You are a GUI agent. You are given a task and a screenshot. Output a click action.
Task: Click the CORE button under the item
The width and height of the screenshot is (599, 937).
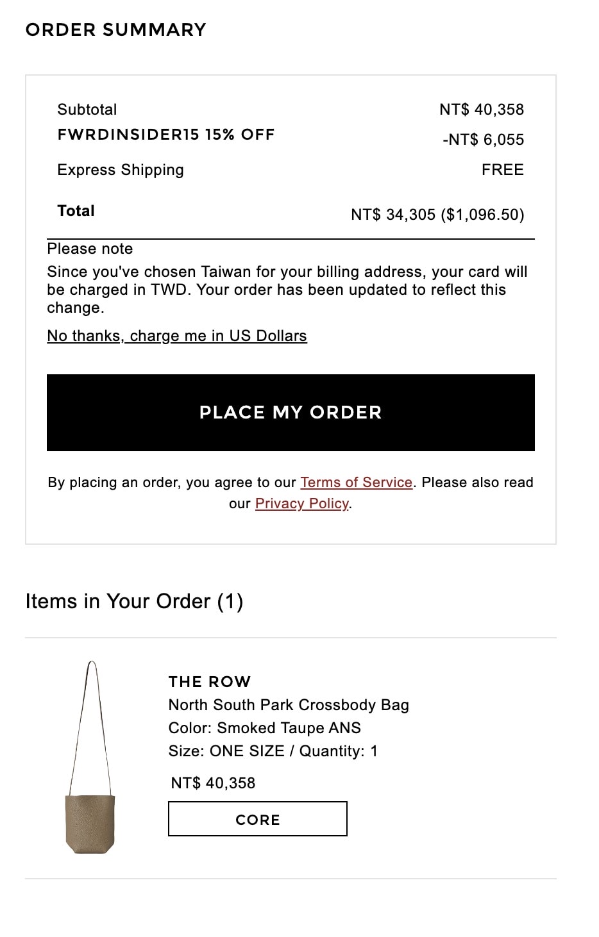pyautogui.click(x=258, y=819)
